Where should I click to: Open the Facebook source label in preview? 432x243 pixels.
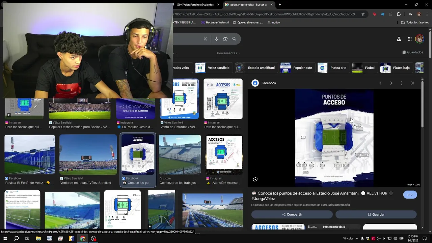(x=264, y=83)
